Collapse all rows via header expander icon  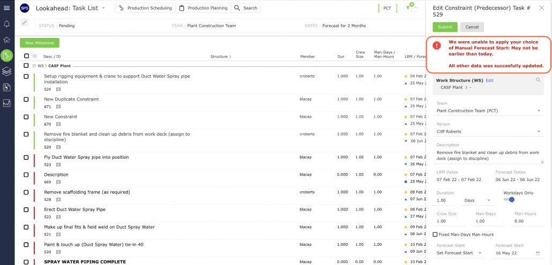(35, 56)
